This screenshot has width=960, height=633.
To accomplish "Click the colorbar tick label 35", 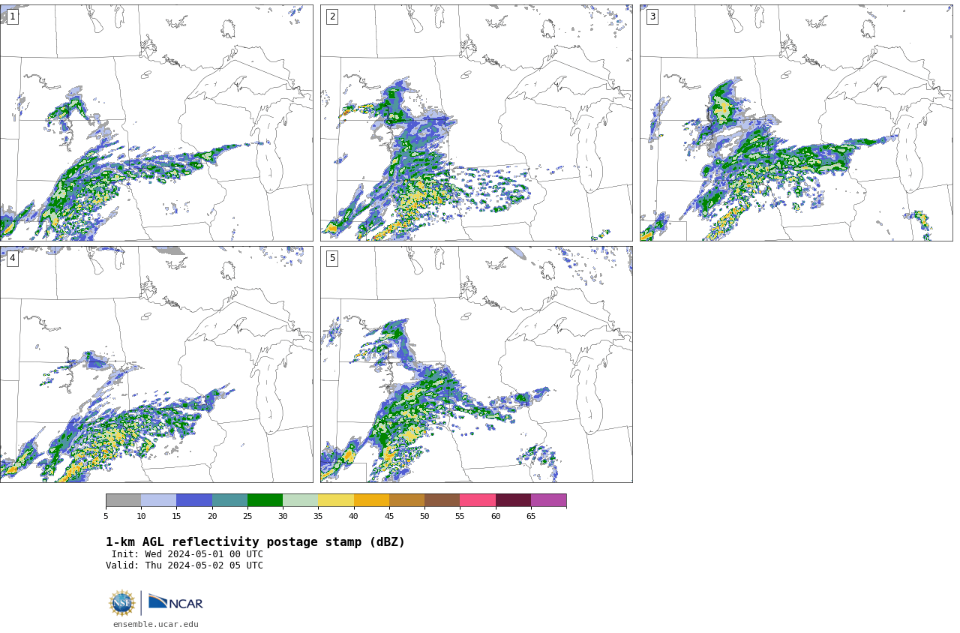I will (x=318, y=516).
